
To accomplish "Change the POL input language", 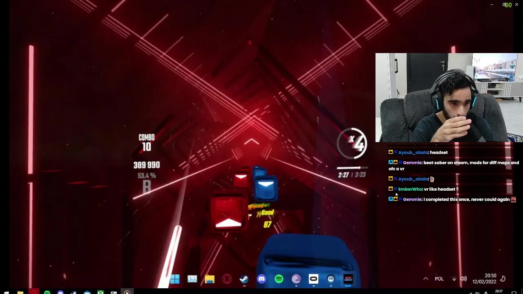I will coord(439,279).
